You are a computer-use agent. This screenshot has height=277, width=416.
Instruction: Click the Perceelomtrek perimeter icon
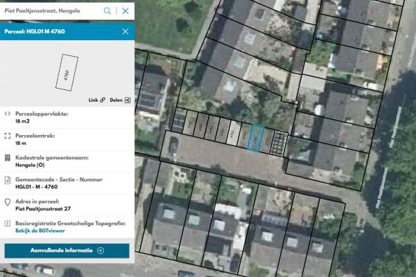[7, 136]
